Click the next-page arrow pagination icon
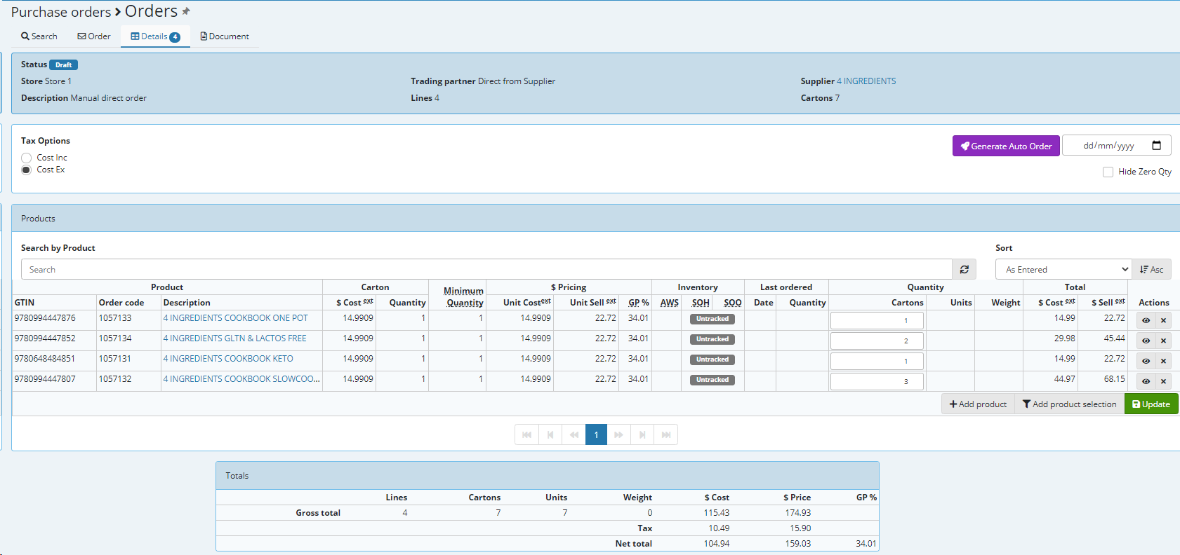This screenshot has width=1180, height=555. (x=642, y=434)
